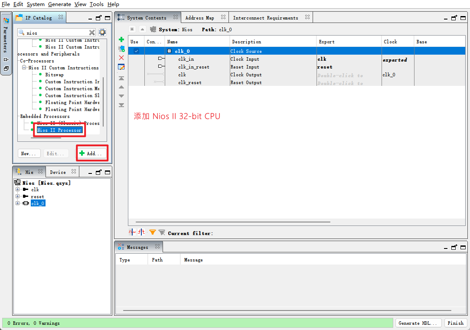The height and width of the screenshot is (330, 470).
Task: Open the Generate menu
Action: click(59, 4)
